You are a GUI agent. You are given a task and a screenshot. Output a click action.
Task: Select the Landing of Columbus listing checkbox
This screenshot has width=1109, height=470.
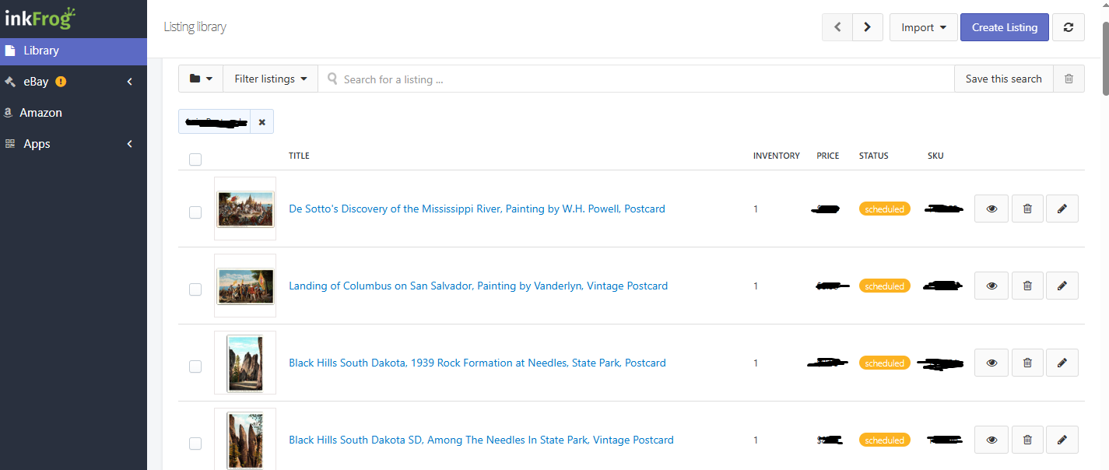tap(195, 289)
